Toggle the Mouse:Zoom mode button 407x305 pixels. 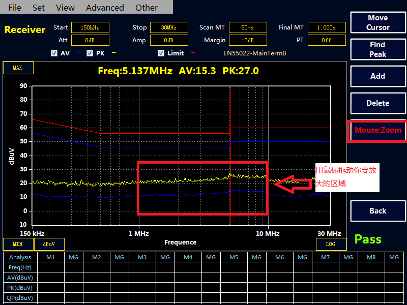pos(377,131)
